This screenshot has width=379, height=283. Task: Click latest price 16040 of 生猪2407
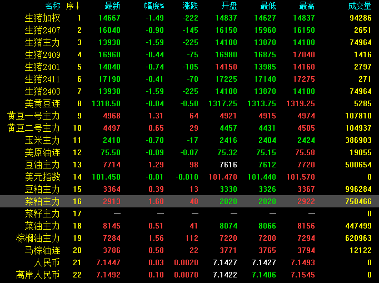[x=109, y=30]
